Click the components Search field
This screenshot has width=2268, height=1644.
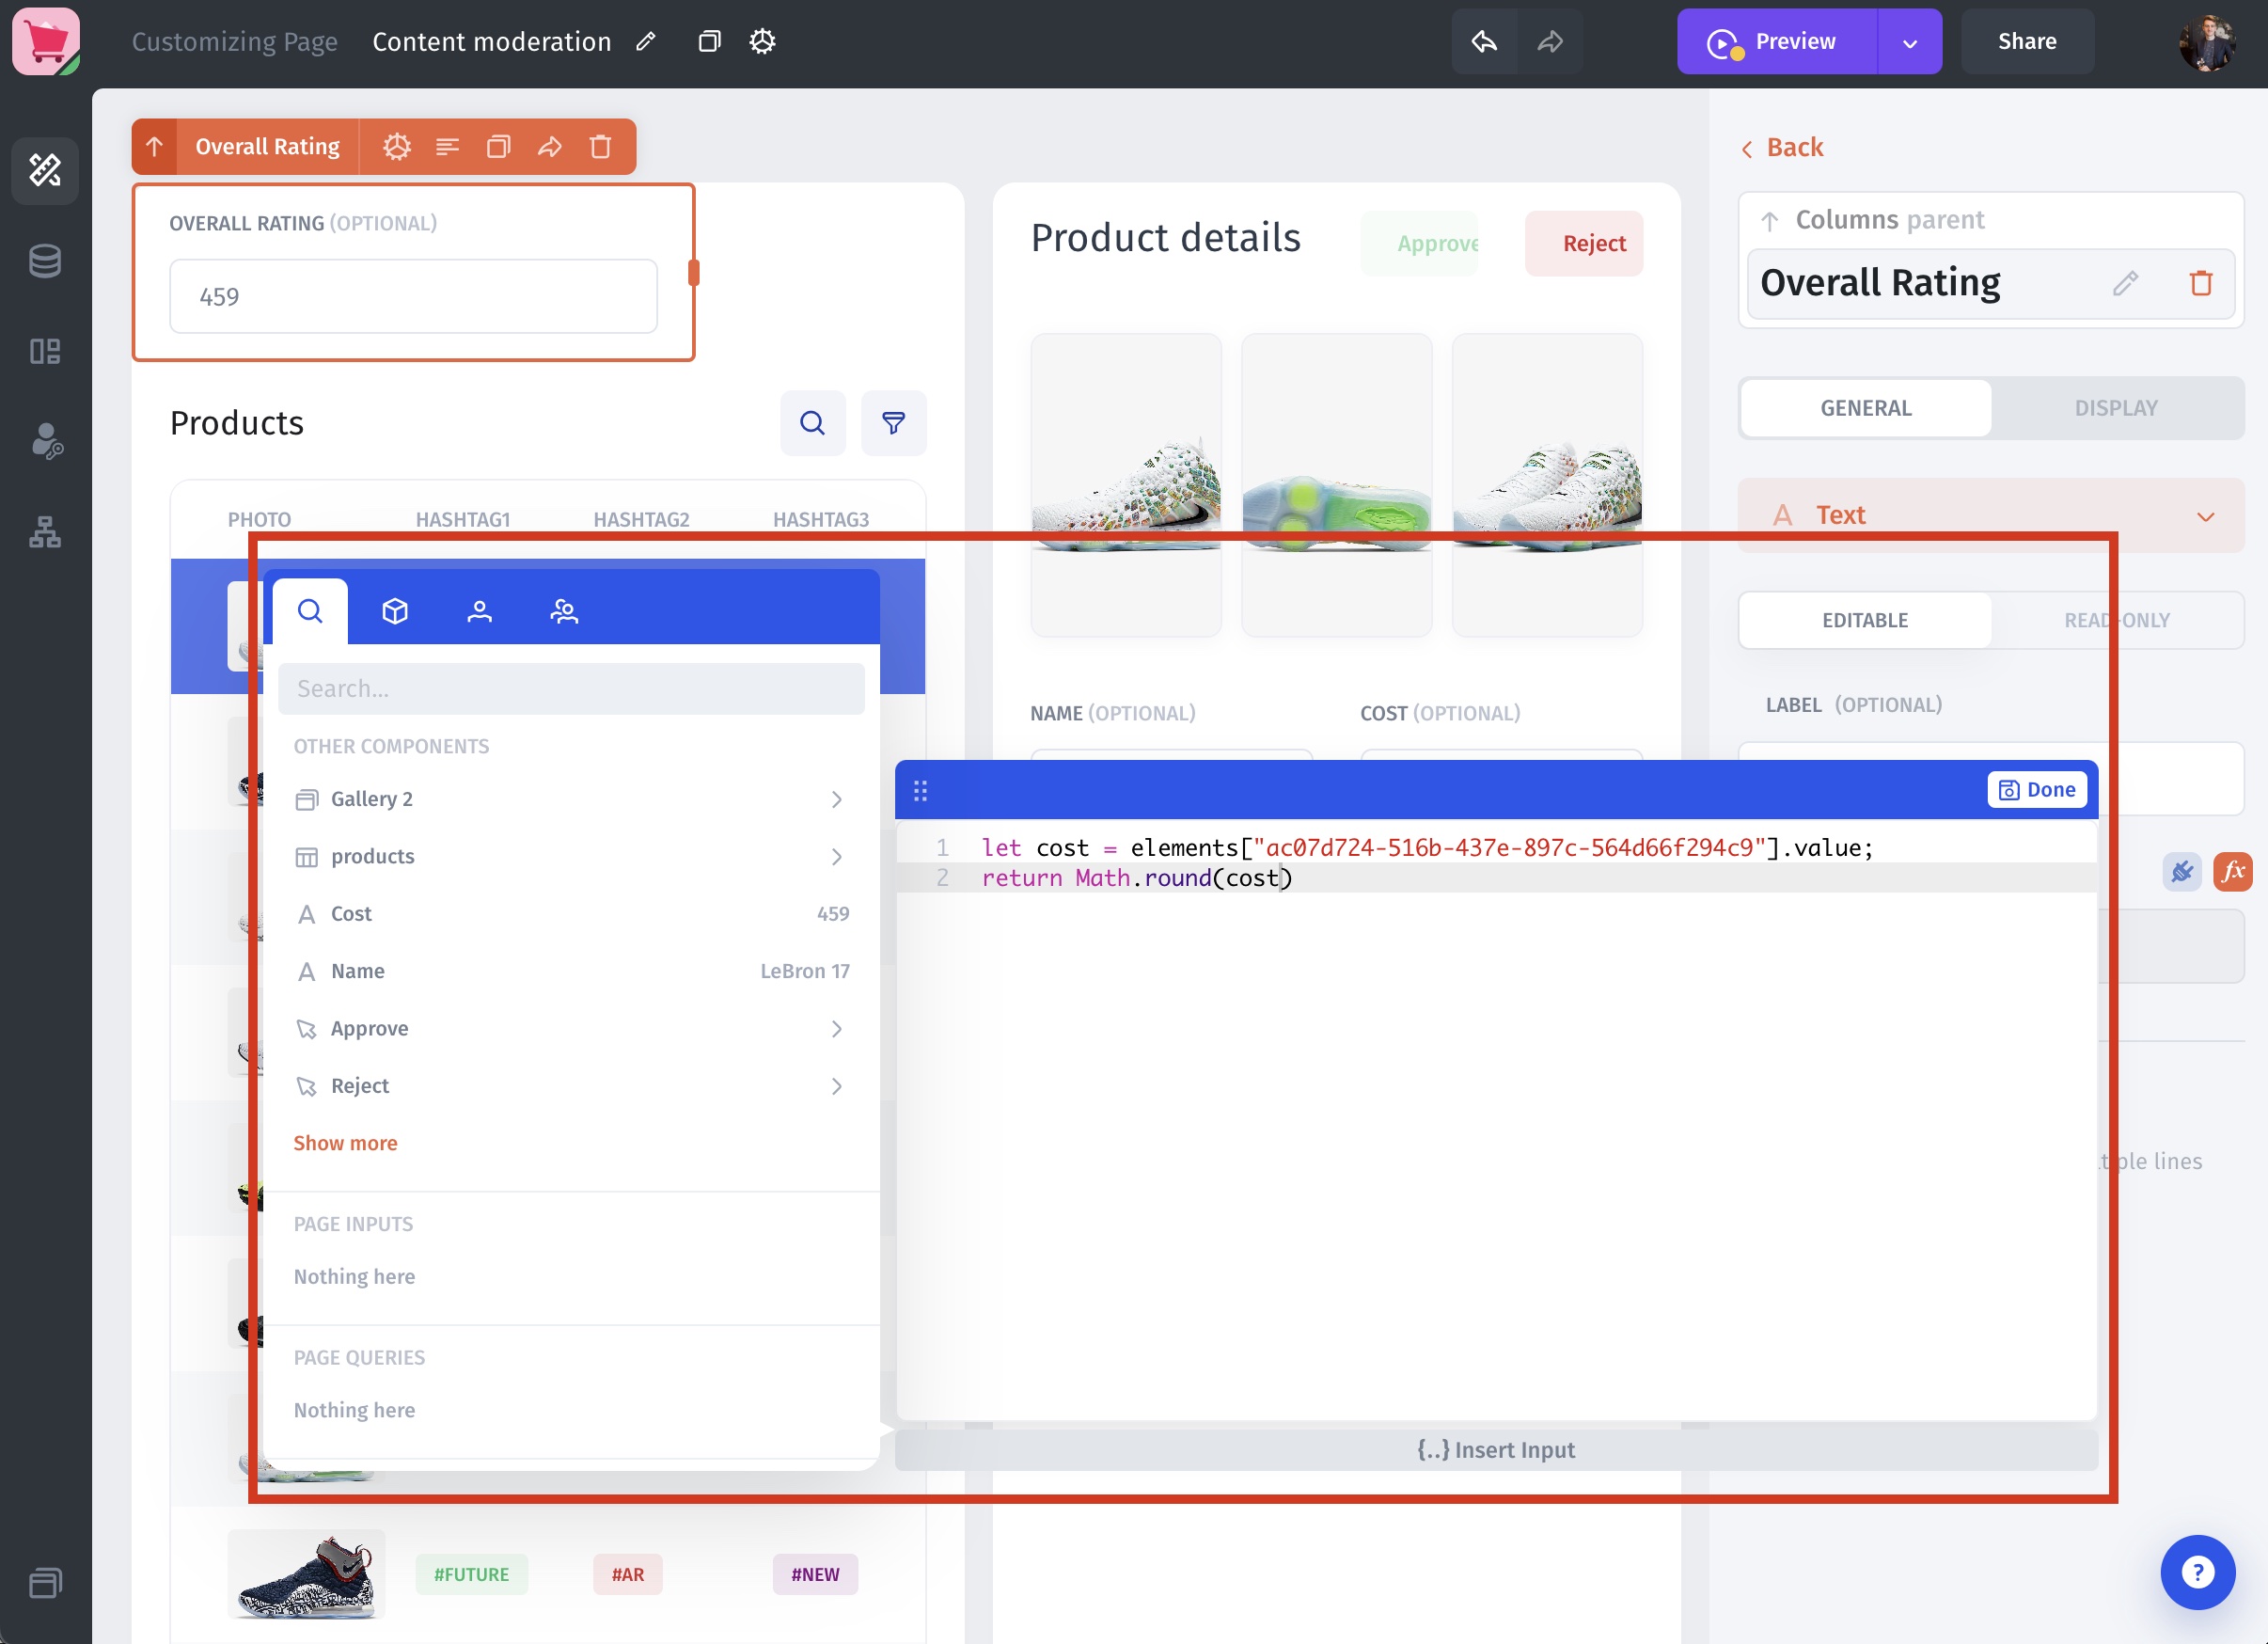[570, 689]
